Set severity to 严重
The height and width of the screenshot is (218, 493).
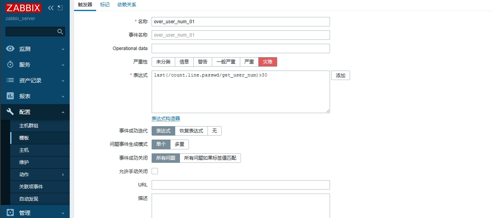(249, 62)
